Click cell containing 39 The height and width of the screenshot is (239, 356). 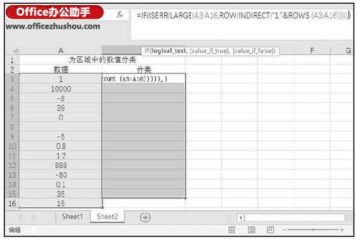[60, 108]
